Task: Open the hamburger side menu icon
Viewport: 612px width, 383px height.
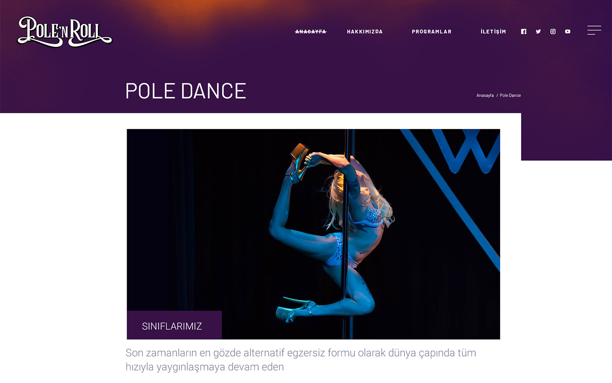Action: point(594,30)
